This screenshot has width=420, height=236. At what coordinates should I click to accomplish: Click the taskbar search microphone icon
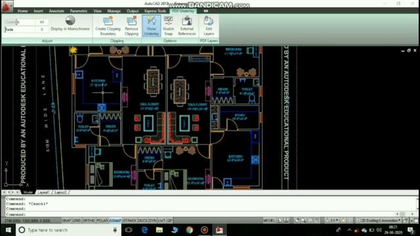(x=115, y=230)
